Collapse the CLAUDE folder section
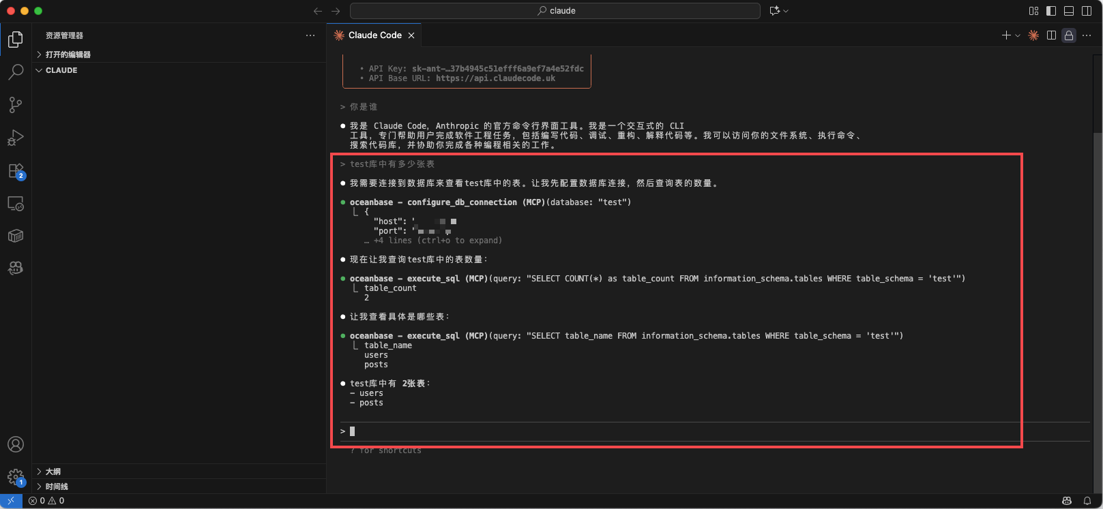Screen dimensions: 1103x509 [61, 70]
